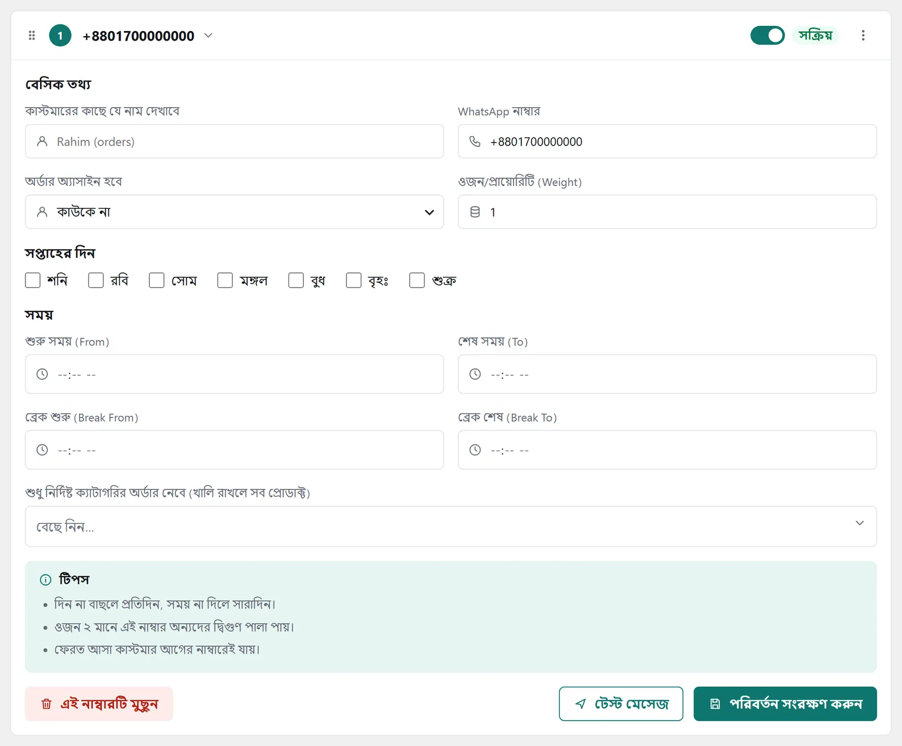
Task: Open the বেছে নিন category dropdown
Action: [x=451, y=527]
